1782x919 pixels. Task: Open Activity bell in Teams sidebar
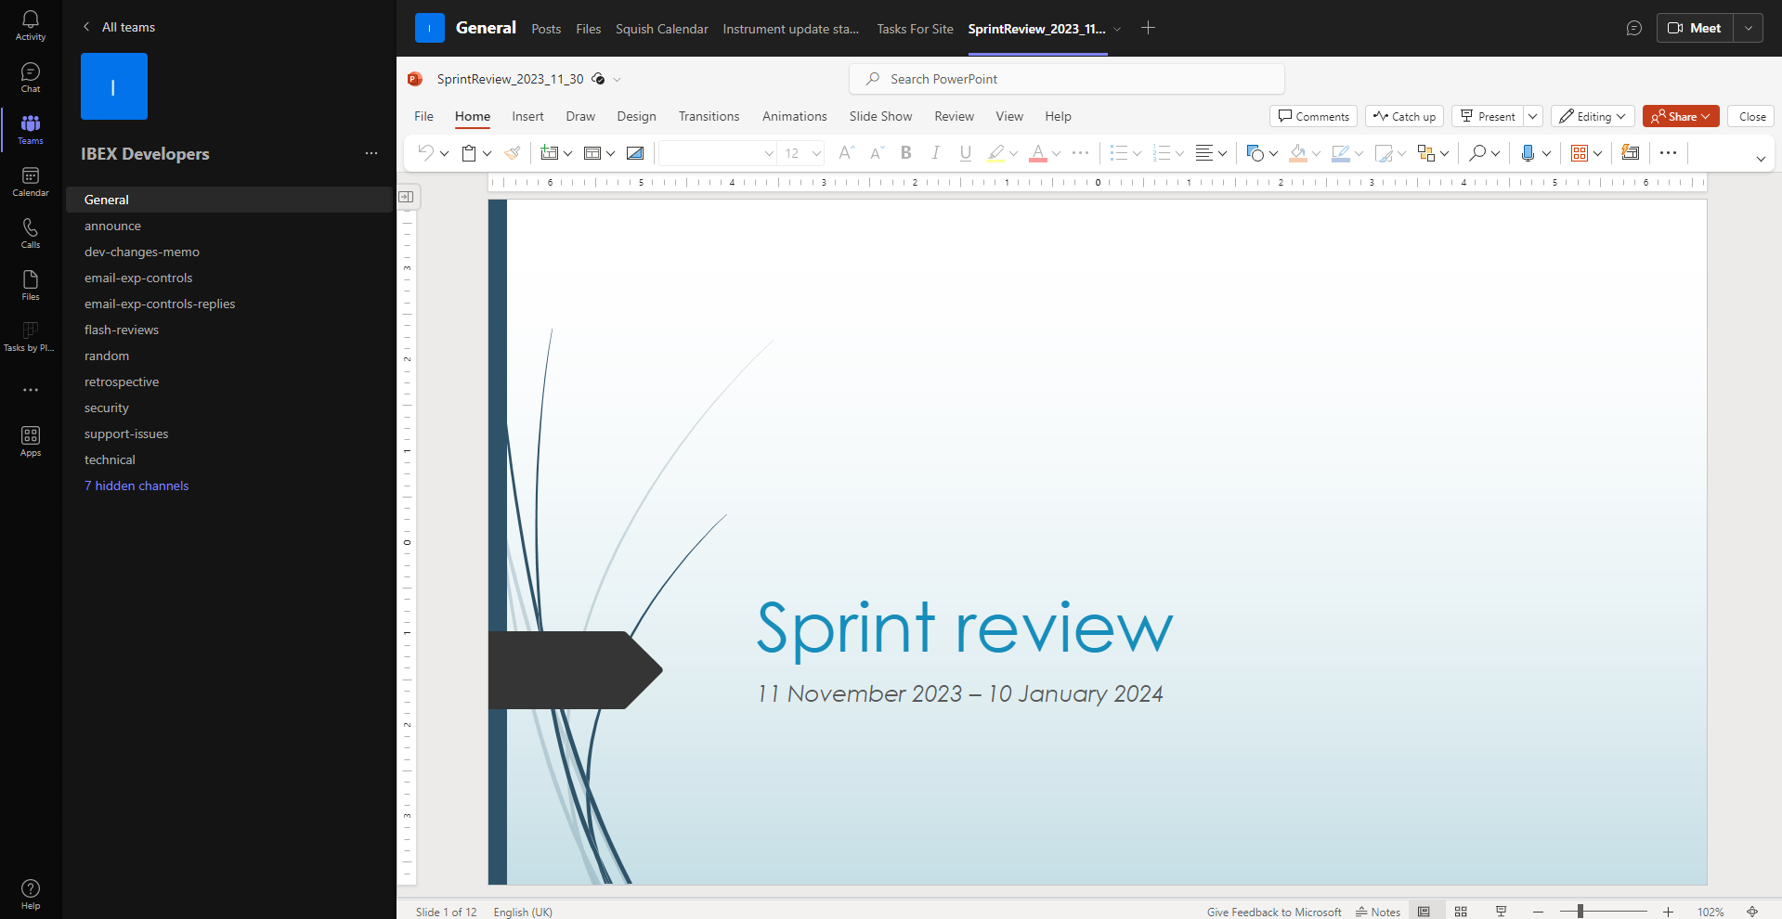[31, 25]
